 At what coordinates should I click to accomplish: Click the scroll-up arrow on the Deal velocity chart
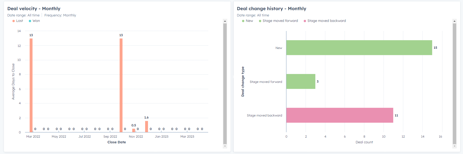[225, 21]
